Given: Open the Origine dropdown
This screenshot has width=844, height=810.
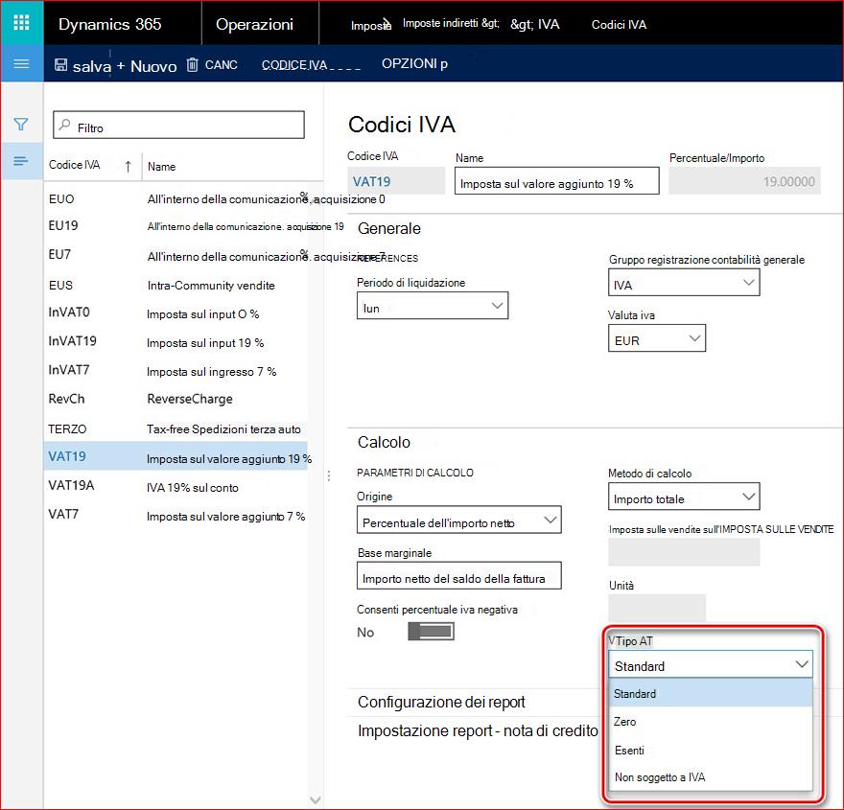Looking at the screenshot, I should 459,520.
